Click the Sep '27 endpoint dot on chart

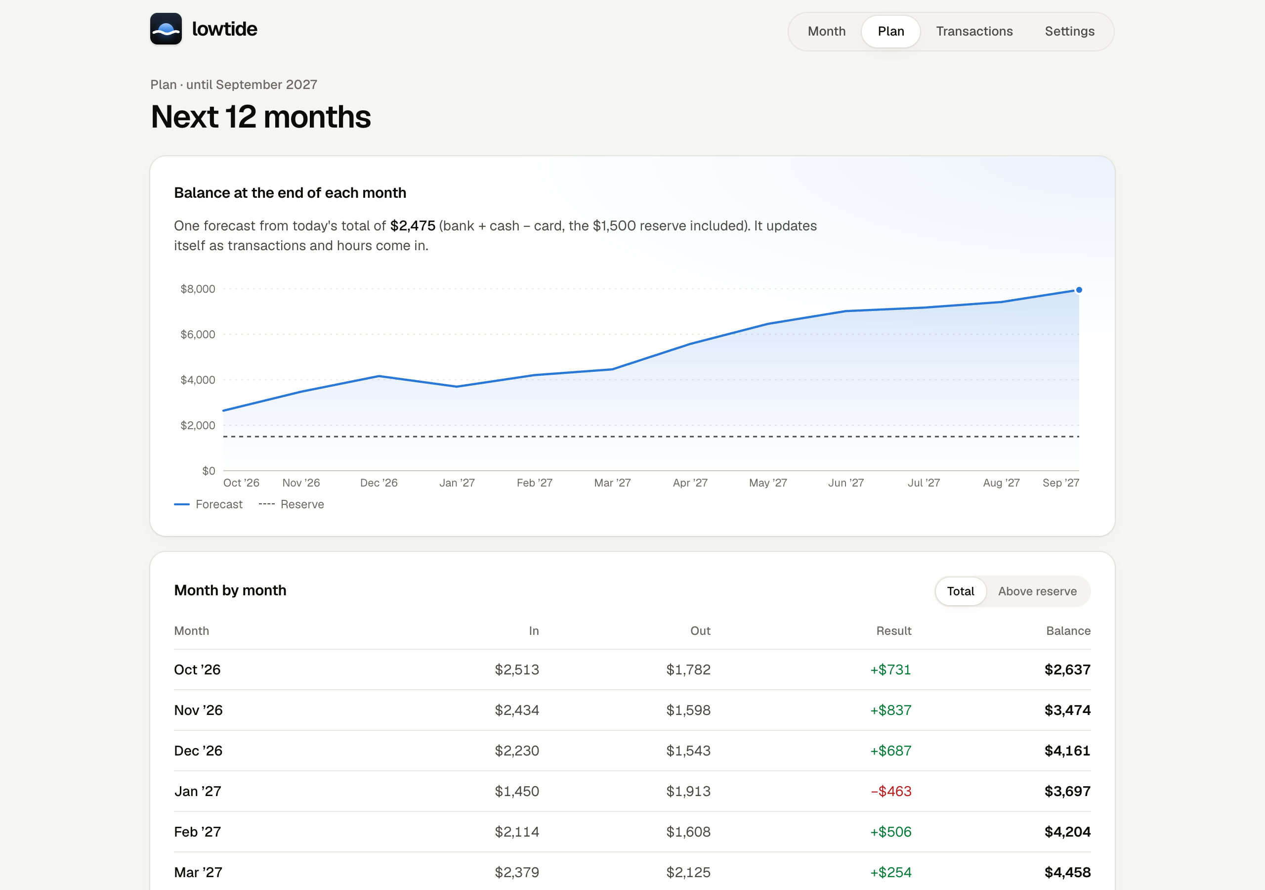point(1079,290)
